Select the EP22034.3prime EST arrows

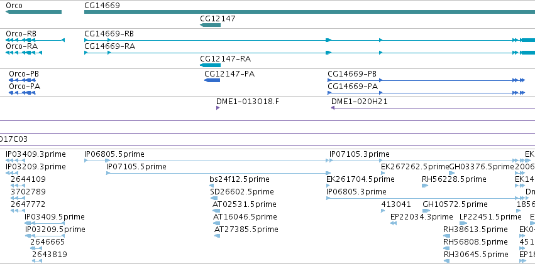tap(393, 223)
